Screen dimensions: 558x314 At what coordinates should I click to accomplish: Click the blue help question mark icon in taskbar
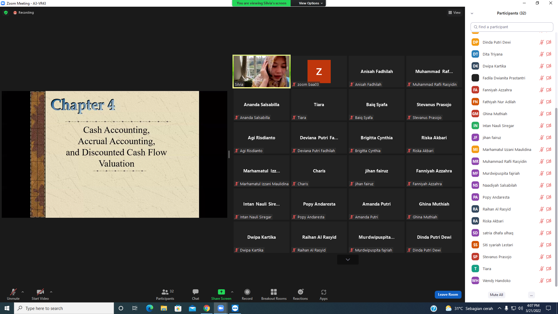point(434,308)
